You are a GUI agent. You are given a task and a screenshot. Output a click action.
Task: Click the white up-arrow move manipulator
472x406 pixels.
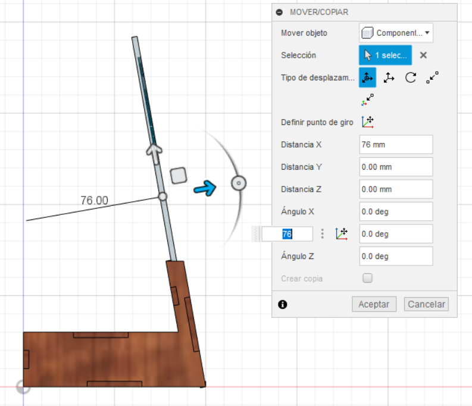pyautogui.click(x=154, y=154)
